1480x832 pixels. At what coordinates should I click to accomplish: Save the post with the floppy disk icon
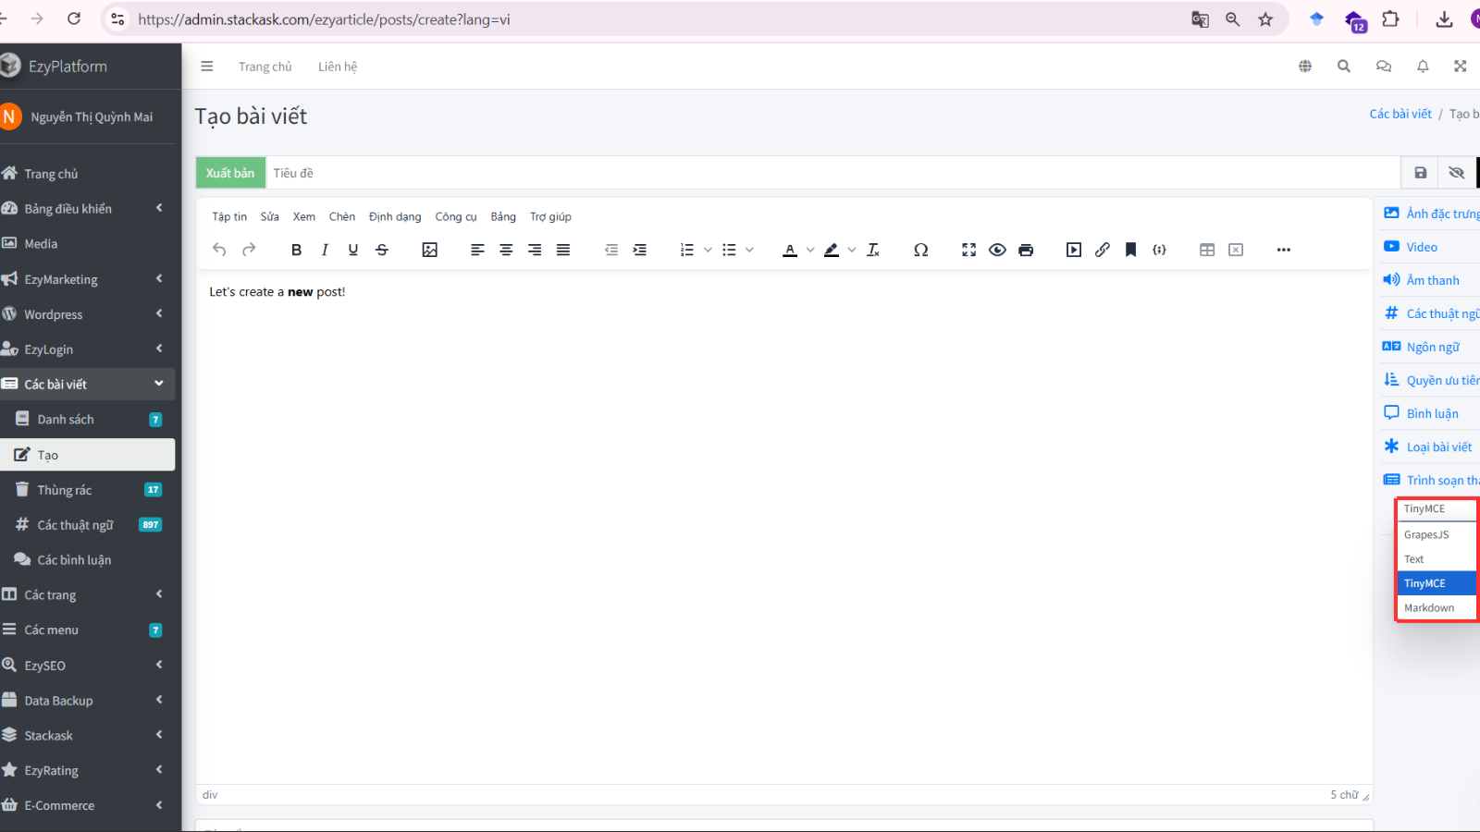(1421, 173)
